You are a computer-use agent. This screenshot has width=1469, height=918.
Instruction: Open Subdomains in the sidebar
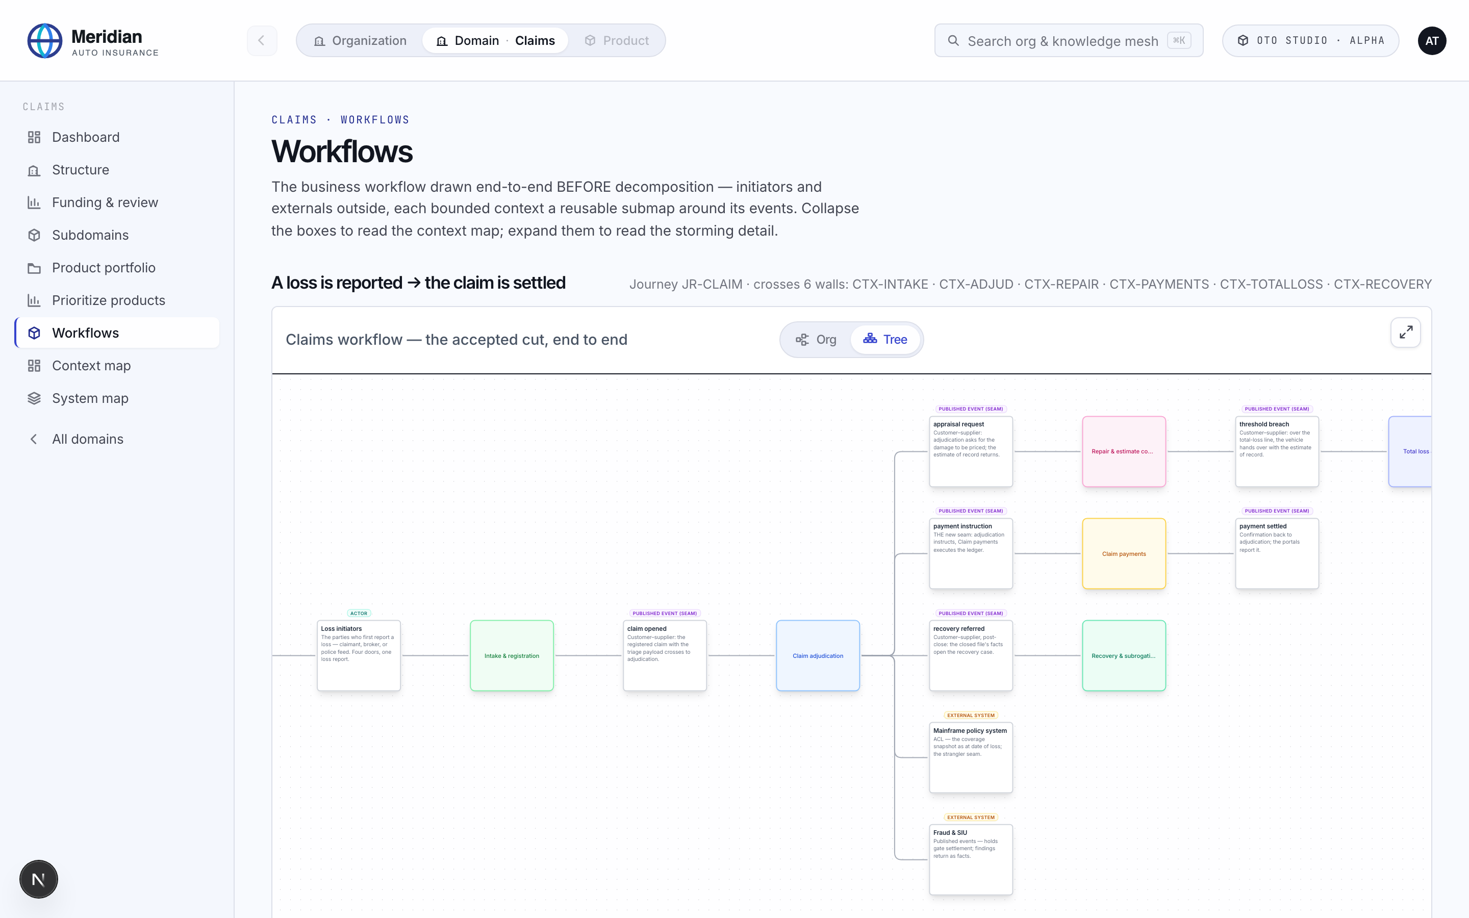click(118, 235)
